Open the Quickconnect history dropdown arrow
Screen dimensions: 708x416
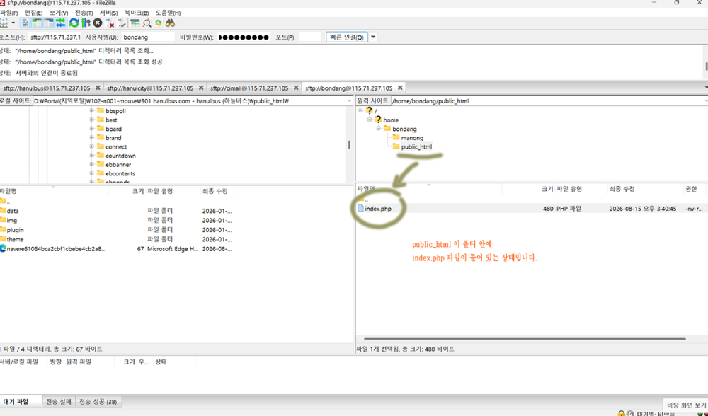[373, 37]
